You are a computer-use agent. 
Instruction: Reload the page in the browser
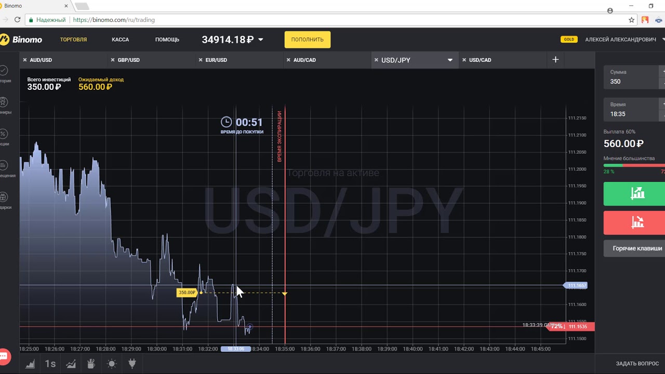pyautogui.click(x=17, y=20)
